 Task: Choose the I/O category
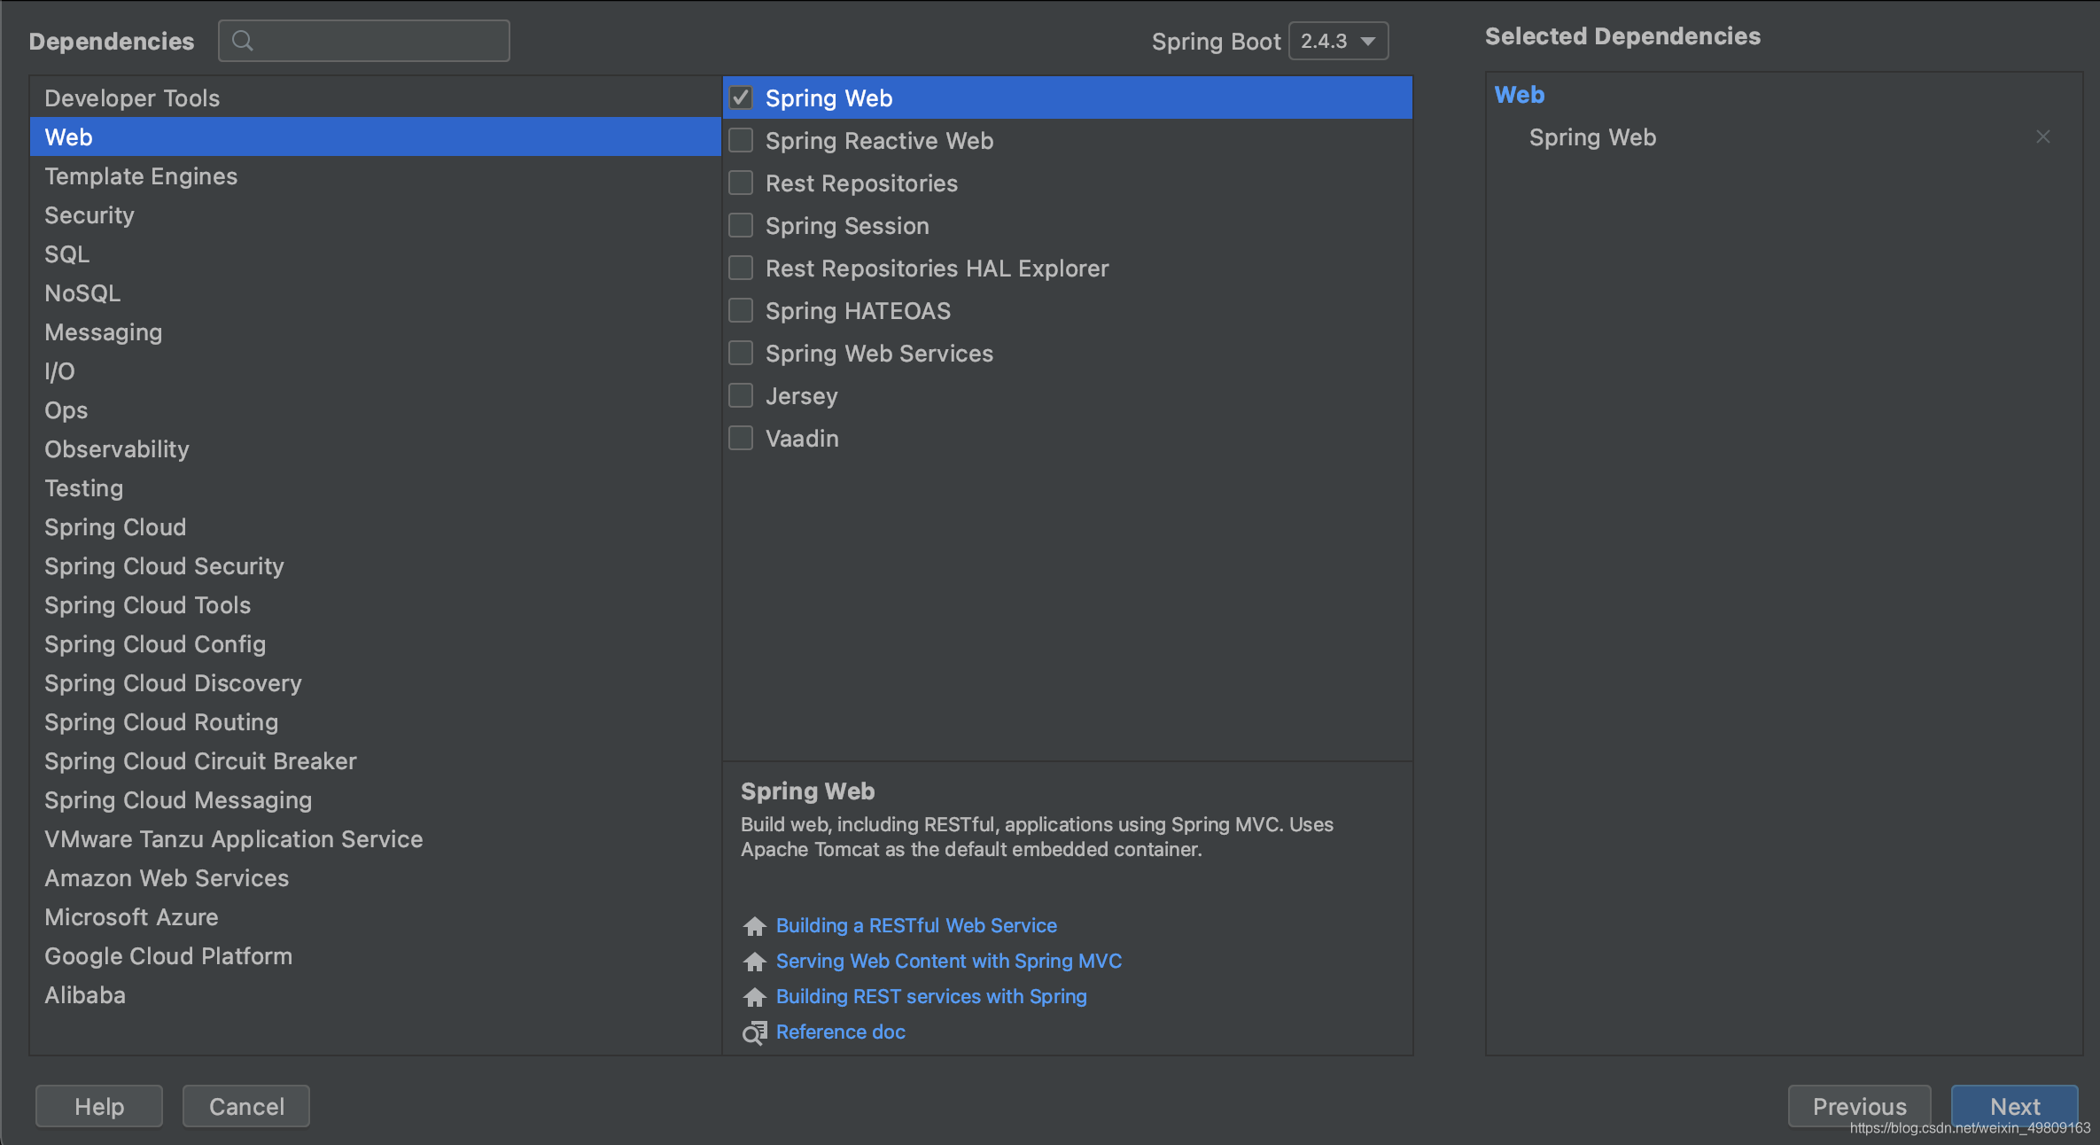coord(376,370)
